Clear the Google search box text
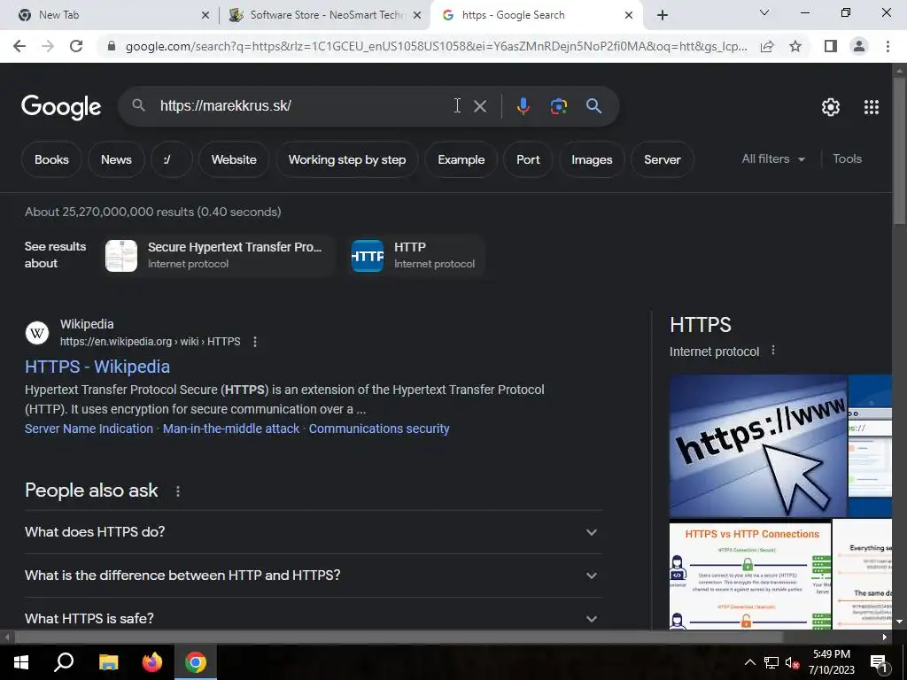Screen dimensions: 907x680 tap(479, 106)
